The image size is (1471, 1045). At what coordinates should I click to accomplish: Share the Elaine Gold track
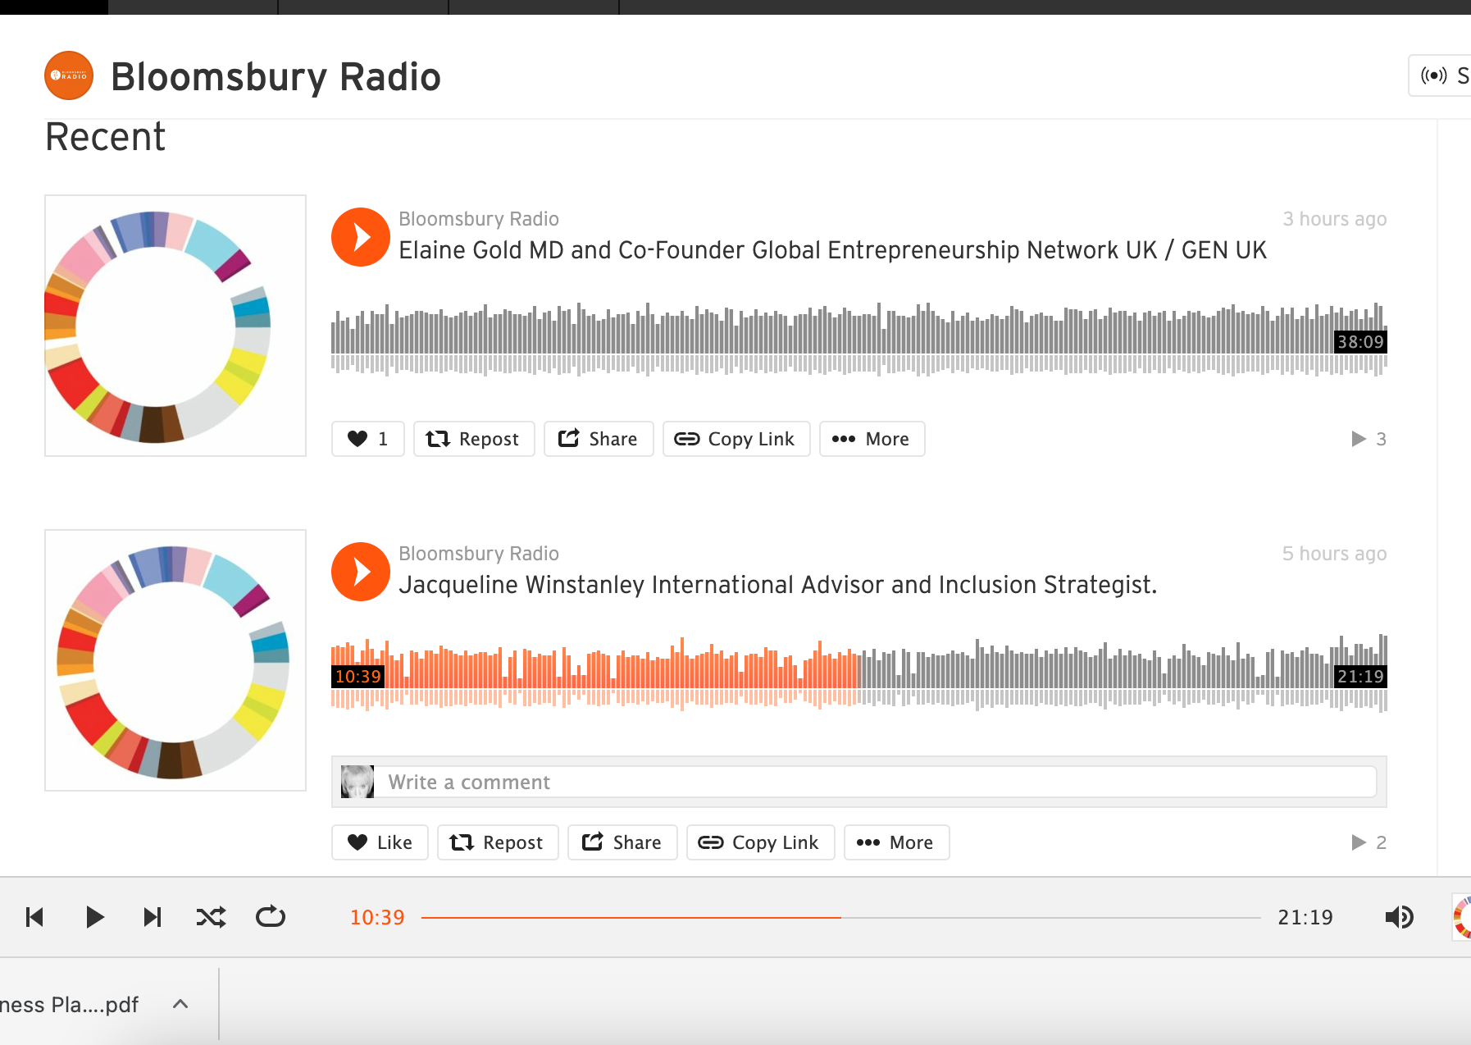point(599,439)
